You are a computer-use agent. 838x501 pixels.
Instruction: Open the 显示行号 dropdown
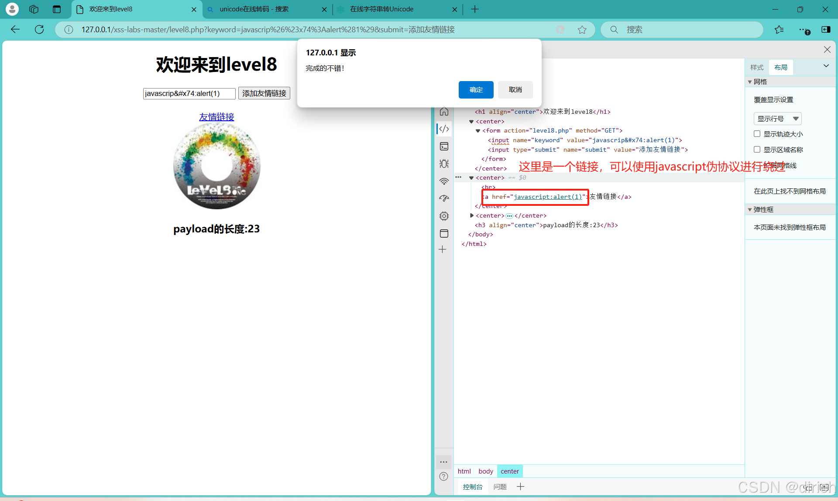click(777, 119)
